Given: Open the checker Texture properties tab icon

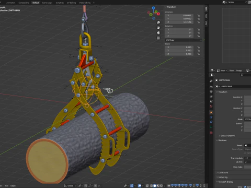Looking at the screenshot, I should pos(211,133).
